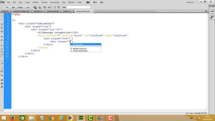The image size is (215, 121).
Task: Open the Format menu
Action: click(x=44, y=2)
